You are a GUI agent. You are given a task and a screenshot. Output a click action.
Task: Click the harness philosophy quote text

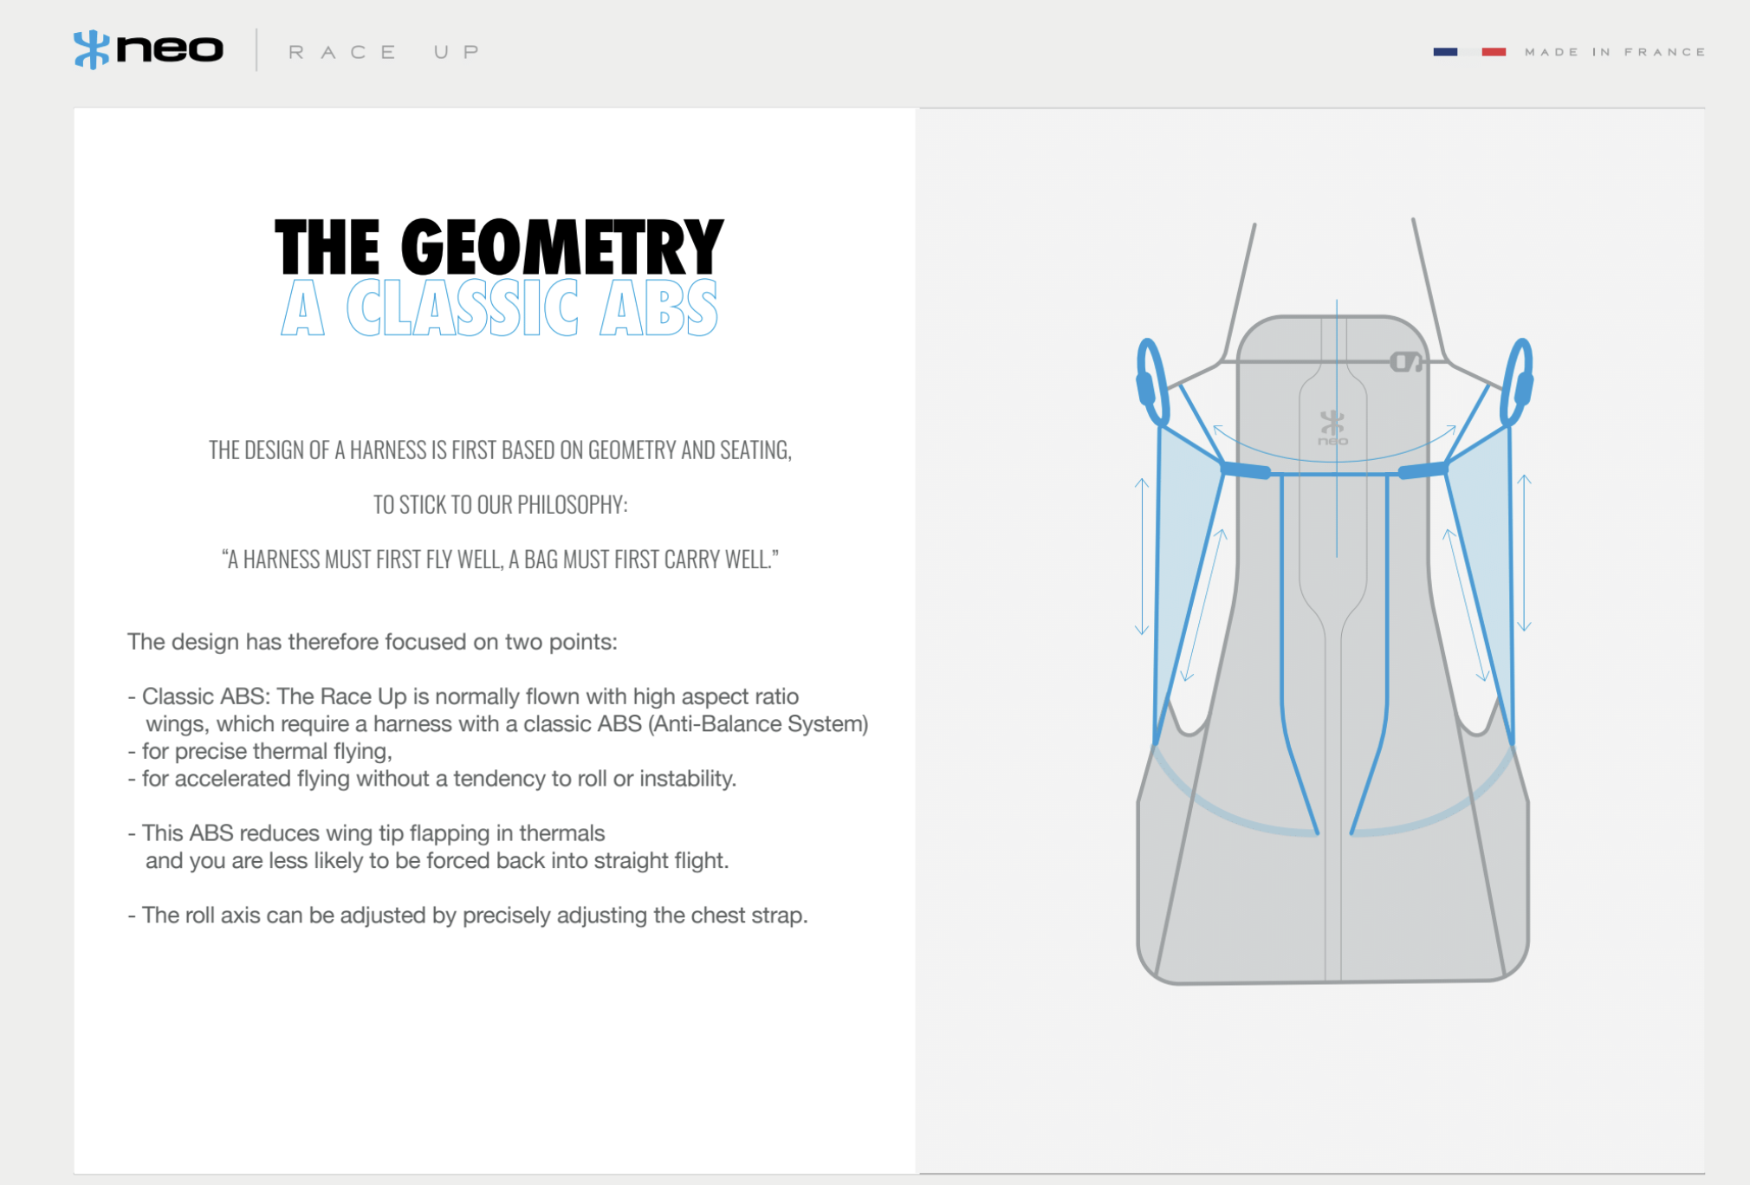coord(500,560)
